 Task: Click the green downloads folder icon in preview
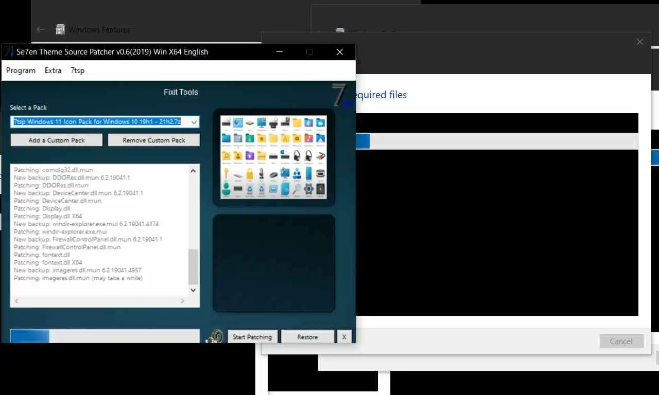tap(250, 138)
